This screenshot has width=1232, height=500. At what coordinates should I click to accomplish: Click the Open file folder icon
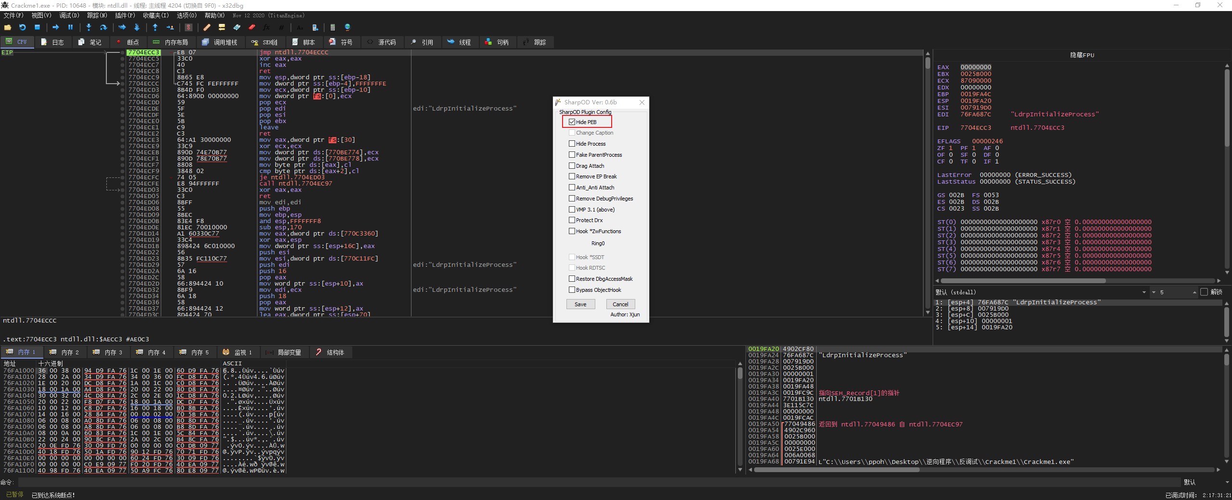pyautogui.click(x=8, y=27)
